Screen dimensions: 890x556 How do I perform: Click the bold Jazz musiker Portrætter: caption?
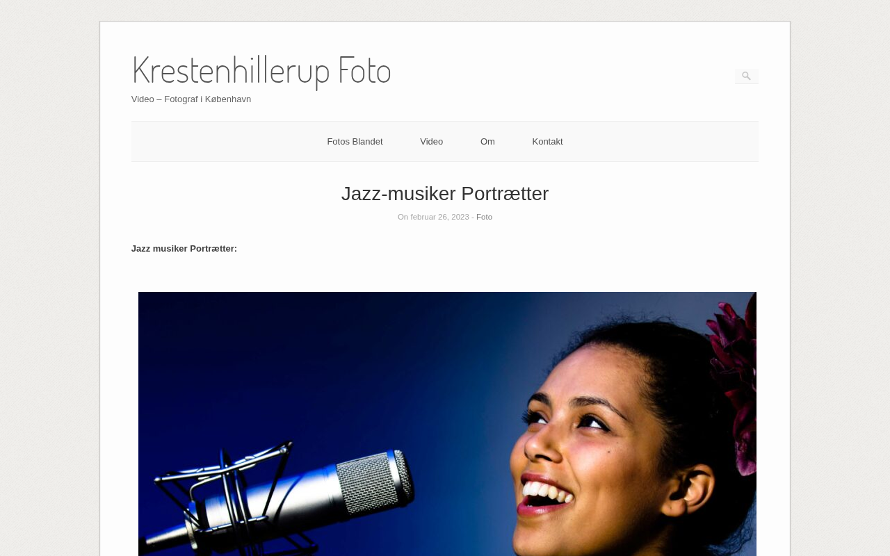(x=184, y=249)
